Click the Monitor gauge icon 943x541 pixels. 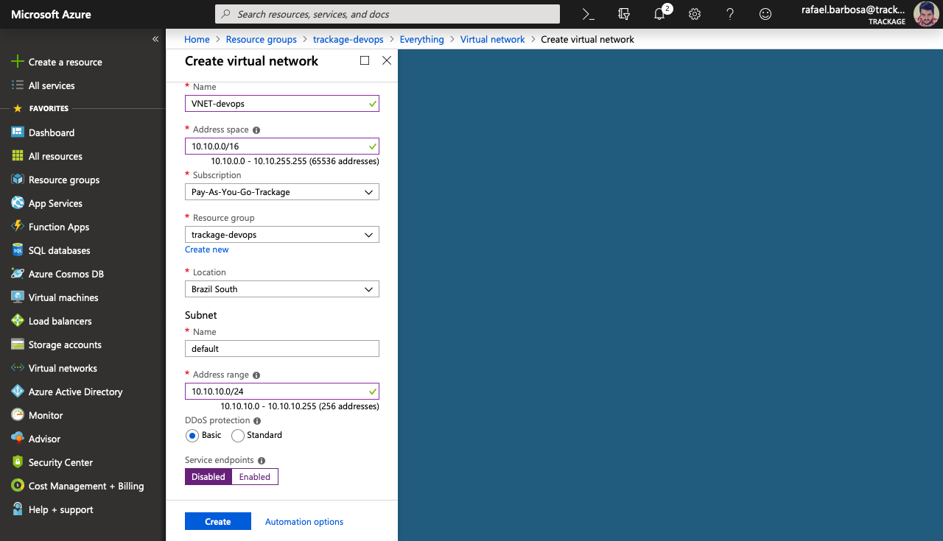[18, 415]
